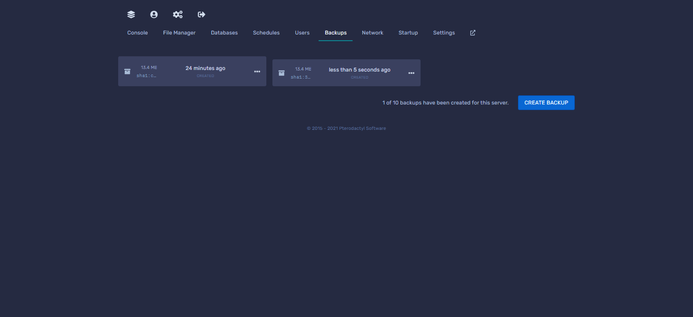Open options menu for less than 5 seconds backup
This screenshot has height=317, width=693.
[411, 73]
